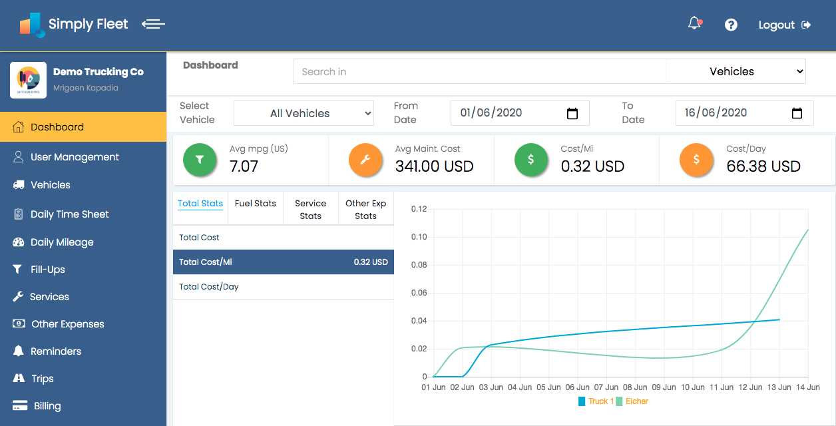The width and height of the screenshot is (836, 426).
Task: Select the Other Expenses money icon
Action: tap(18, 323)
